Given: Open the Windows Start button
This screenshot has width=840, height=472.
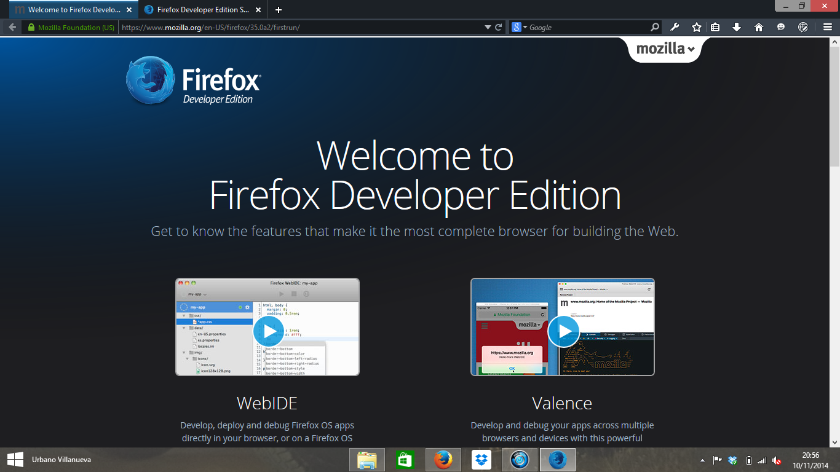Looking at the screenshot, I should point(15,459).
